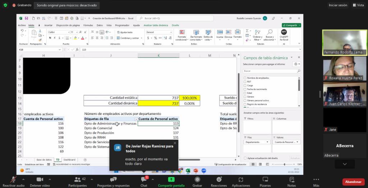
Task: Tick the Cargo field checkbox
Action: [245, 85]
